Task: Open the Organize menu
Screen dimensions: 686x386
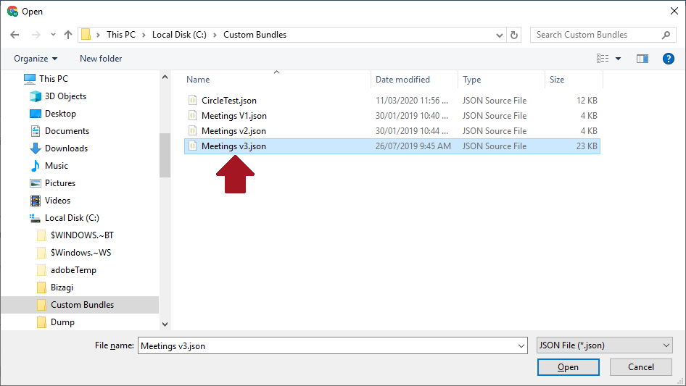Action: [36, 59]
